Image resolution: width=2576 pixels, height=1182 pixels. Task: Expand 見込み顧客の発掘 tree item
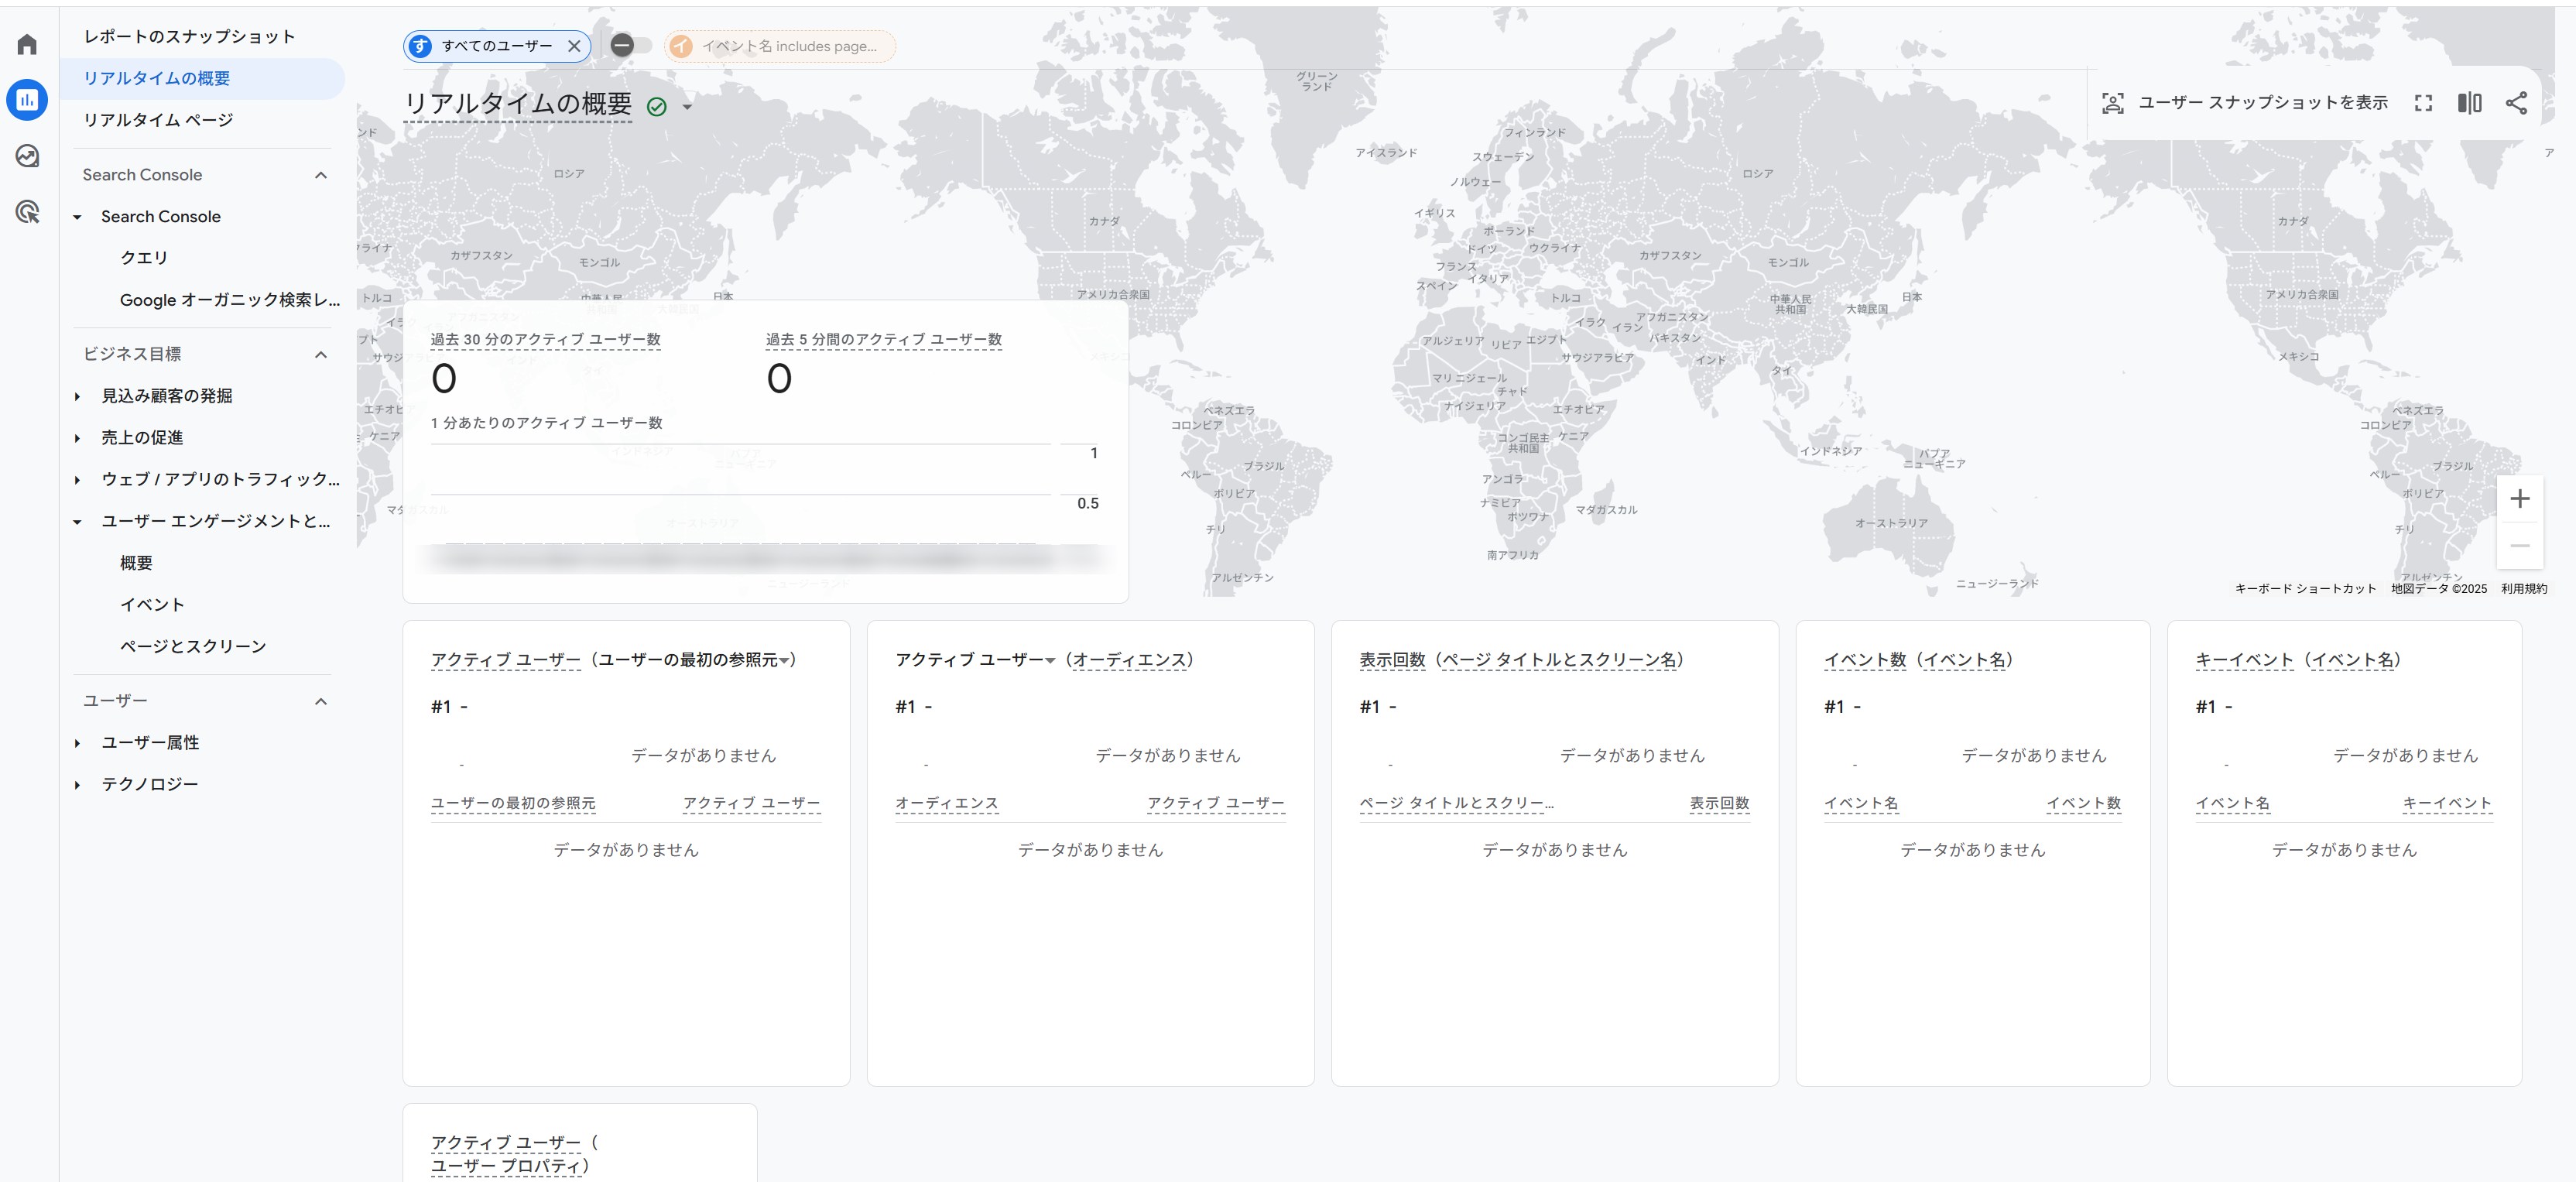[77, 396]
